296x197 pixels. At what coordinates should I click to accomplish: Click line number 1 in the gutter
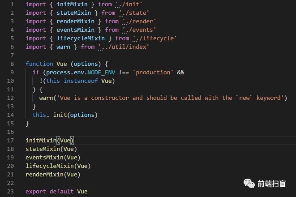click(12, 4)
